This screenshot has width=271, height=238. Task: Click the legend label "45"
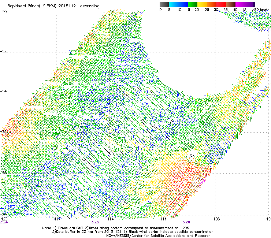(244, 10)
